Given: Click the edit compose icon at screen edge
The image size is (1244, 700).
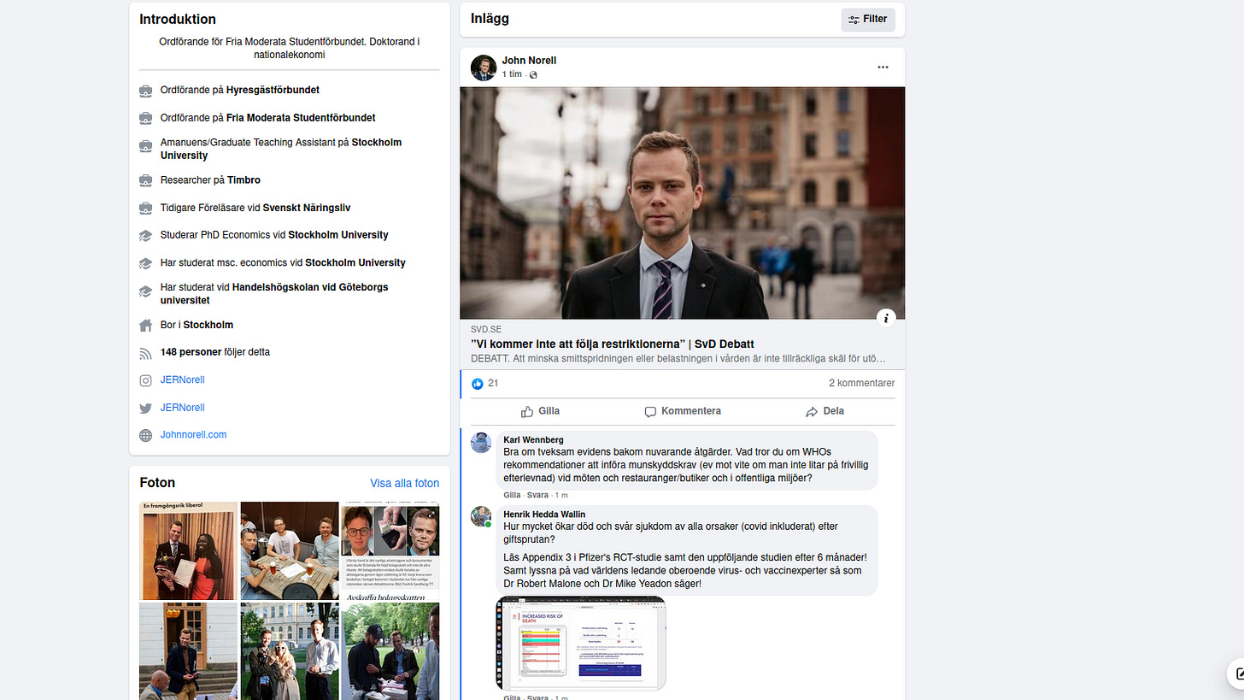Looking at the screenshot, I should pos(1237,674).
